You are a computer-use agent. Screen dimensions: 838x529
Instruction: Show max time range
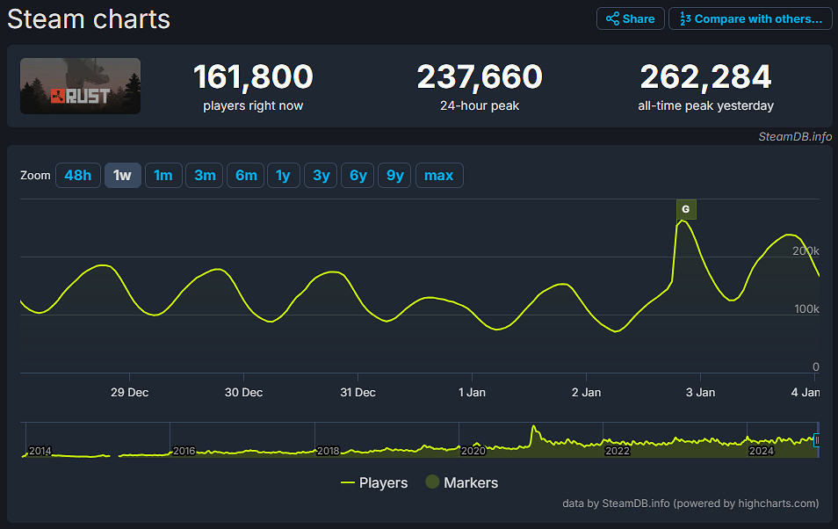click(438, 175)
